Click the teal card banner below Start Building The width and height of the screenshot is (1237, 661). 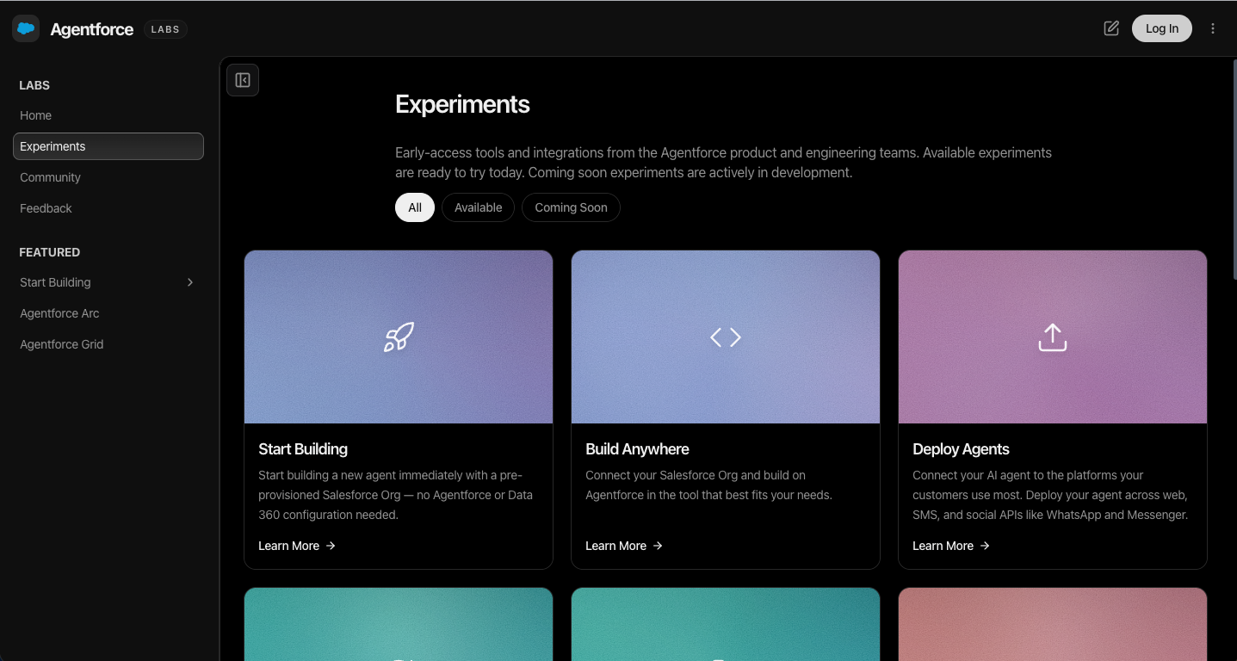coord(399,625)
